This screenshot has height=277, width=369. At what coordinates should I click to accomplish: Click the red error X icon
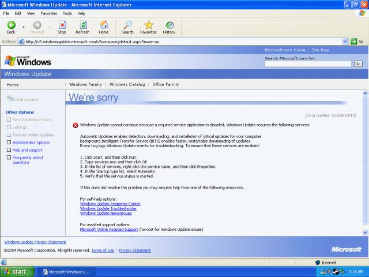tap(76, 125)
